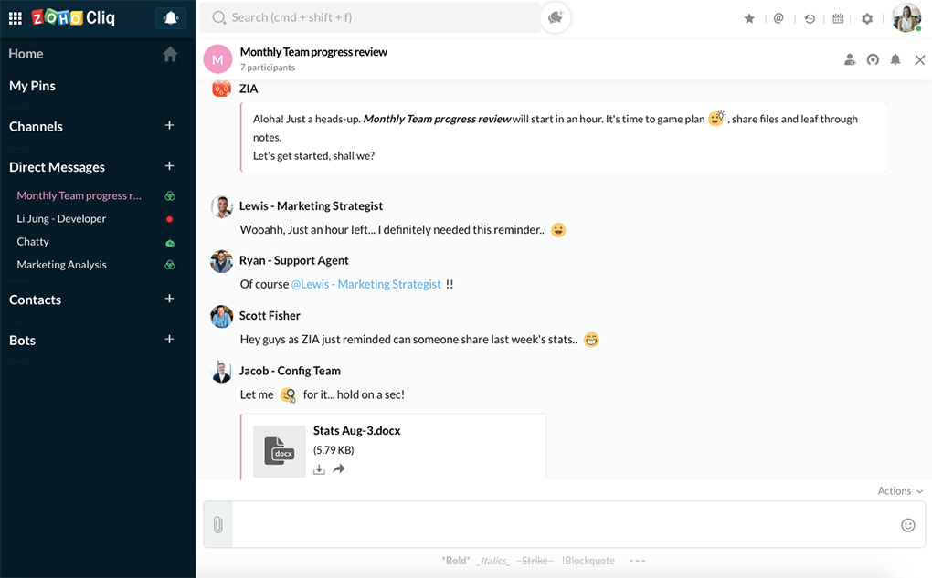Image resolution: width=932 pixels, height=578 pixels.
Task: Open the emoji picker in message box
Action: (x=907, y=525)
